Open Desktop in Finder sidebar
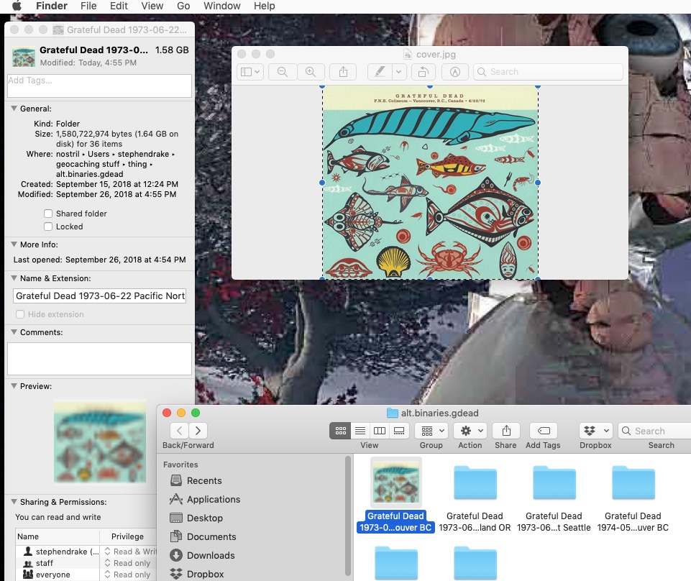 [x=196, y=518]
